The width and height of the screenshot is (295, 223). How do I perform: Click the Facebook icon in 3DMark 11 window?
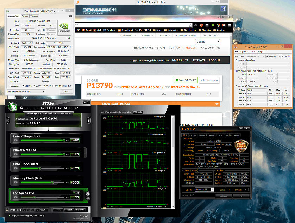[x=223, y=8]
